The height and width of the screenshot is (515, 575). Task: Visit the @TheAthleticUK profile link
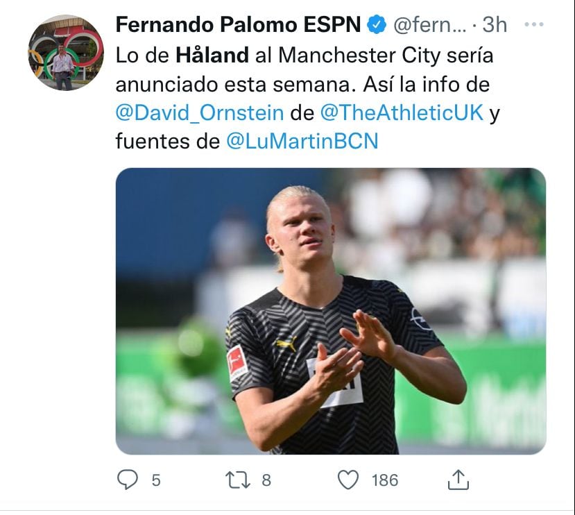coord(402,113)
